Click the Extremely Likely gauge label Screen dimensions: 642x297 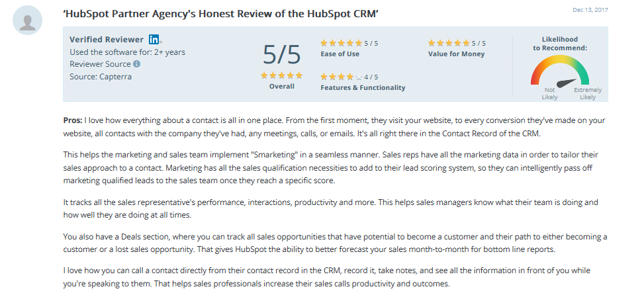click(588, 94)
